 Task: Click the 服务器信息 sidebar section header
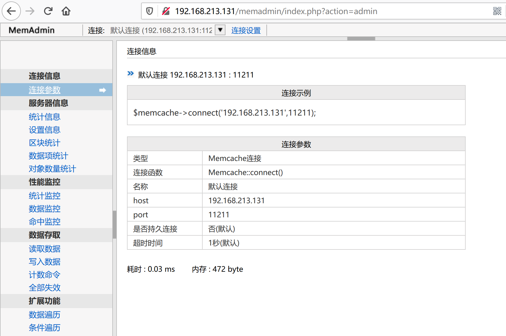(x=56, y=103)
